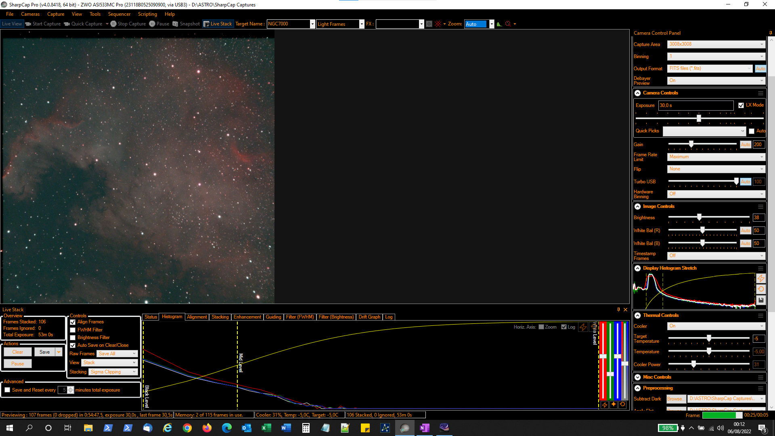775x436 pixels.
Task: Enable the Quick Picks Auto checkbox
Action: [x=752, y=131]
